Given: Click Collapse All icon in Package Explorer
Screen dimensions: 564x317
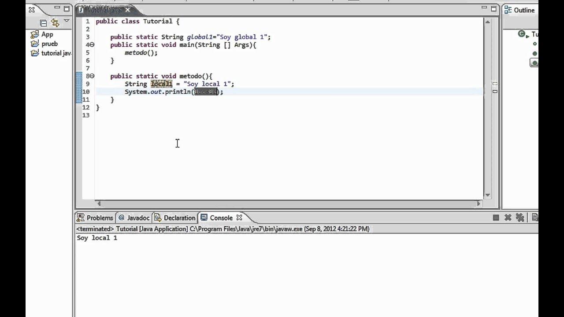Looking at the screenshot, I should [x=43, y=23].
